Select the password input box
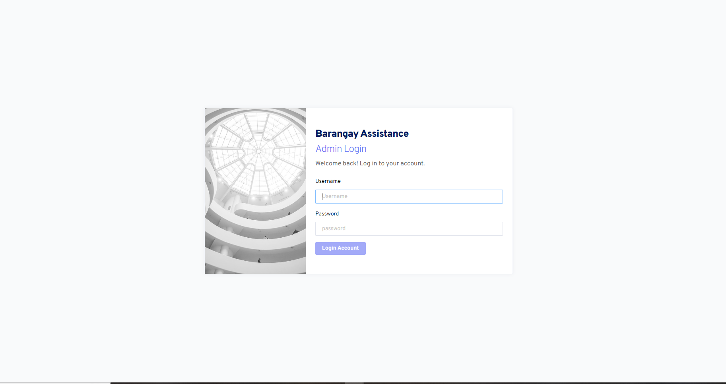Image resolution: width=726 pixels, height=384 pixels. (409, 229)
